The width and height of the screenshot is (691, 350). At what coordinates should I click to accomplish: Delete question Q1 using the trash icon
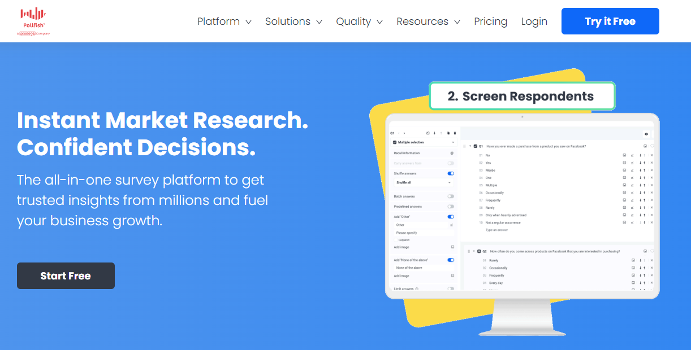(455, 133)
